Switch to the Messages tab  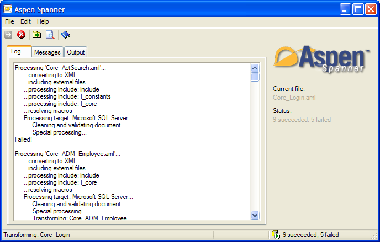[47, 52]
